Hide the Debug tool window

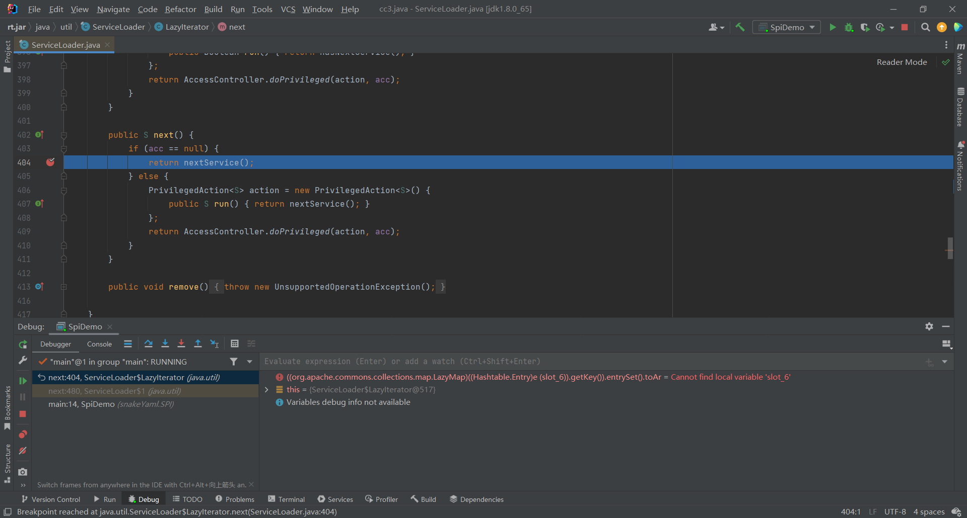tap(946, 326)
